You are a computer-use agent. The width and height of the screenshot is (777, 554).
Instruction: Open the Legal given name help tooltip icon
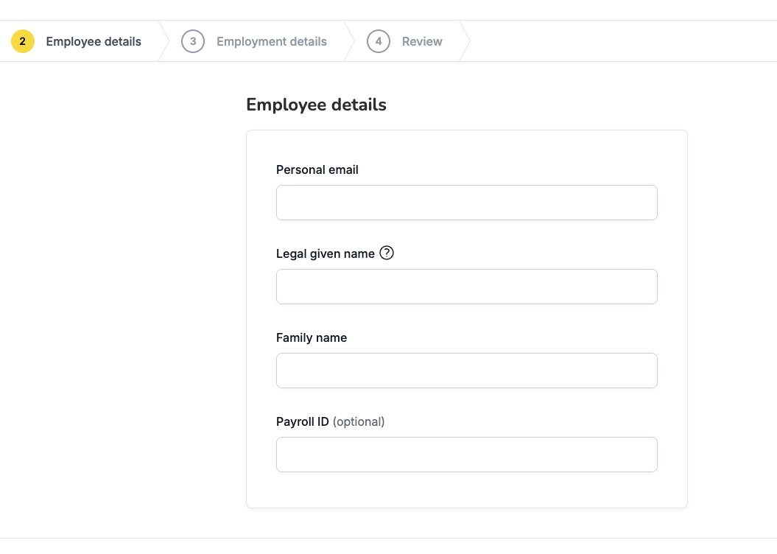pyautogui.click(x=387, y=253)
